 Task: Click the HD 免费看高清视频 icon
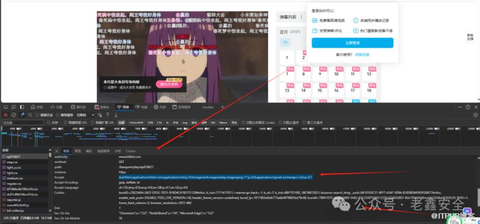314,21
